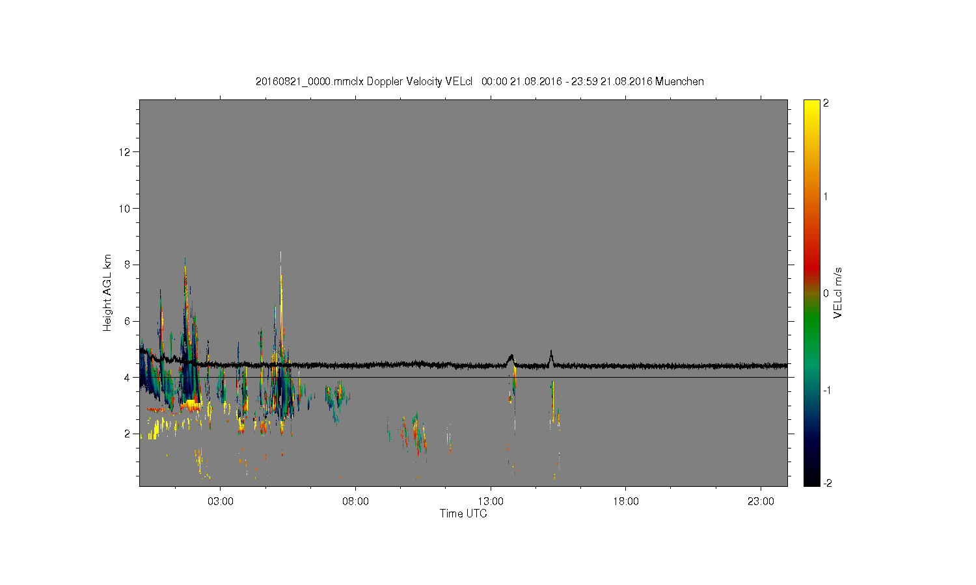Click the colorbar label '-1'
The width and height of the screenshot is (976, 585).
[827, 390]
